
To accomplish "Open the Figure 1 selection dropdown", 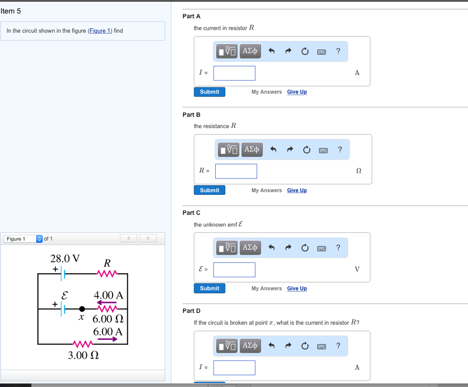I will [x=21, y=238].
